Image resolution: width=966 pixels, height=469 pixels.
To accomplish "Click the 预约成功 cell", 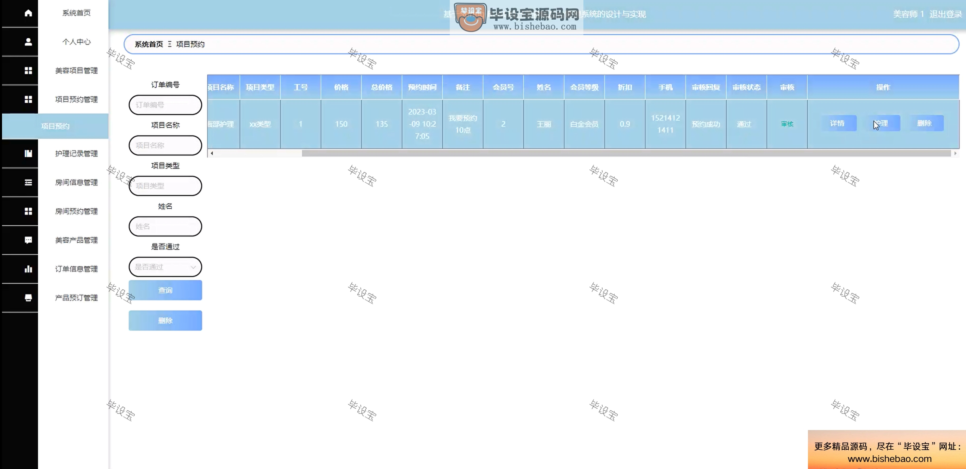I will [x=706, y=124].
